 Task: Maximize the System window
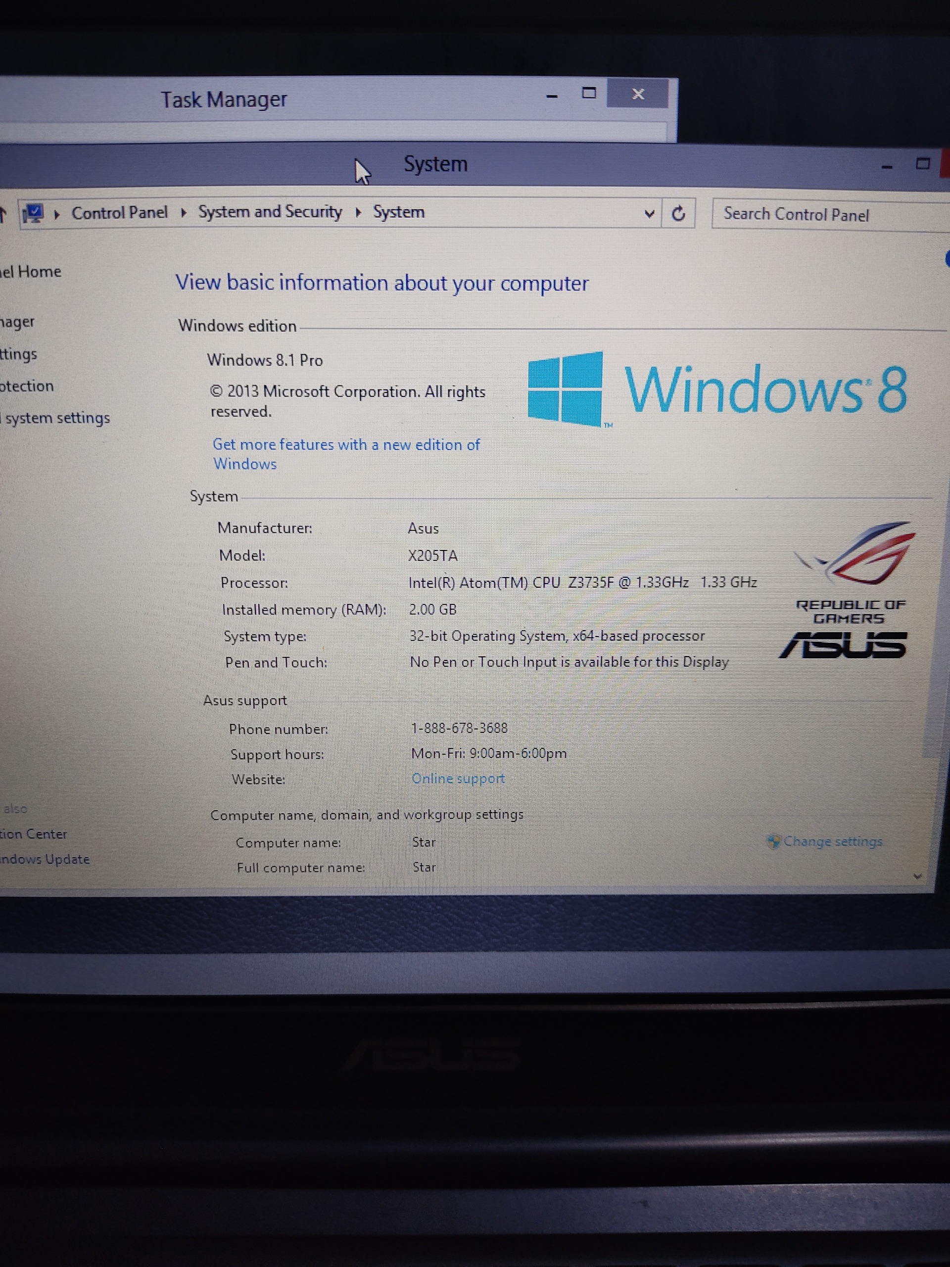(x=922, y=164)
